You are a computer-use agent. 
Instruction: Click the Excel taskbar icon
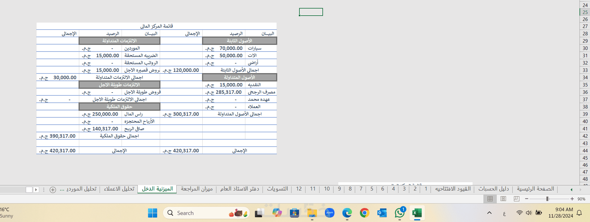point(417,213)
